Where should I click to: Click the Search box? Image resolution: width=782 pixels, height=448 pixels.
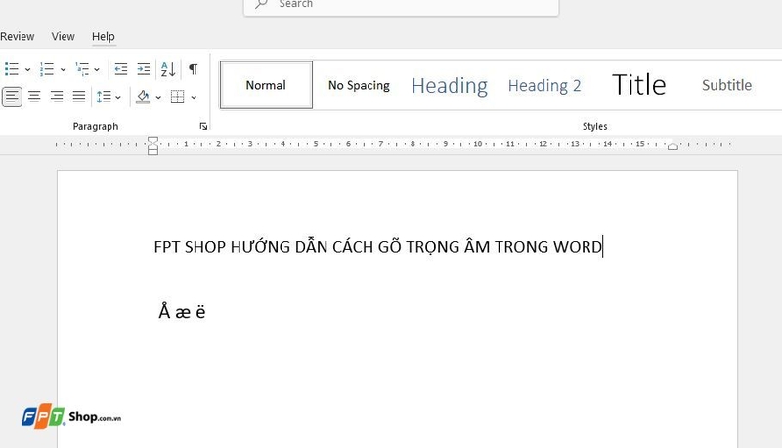[402, 6]
